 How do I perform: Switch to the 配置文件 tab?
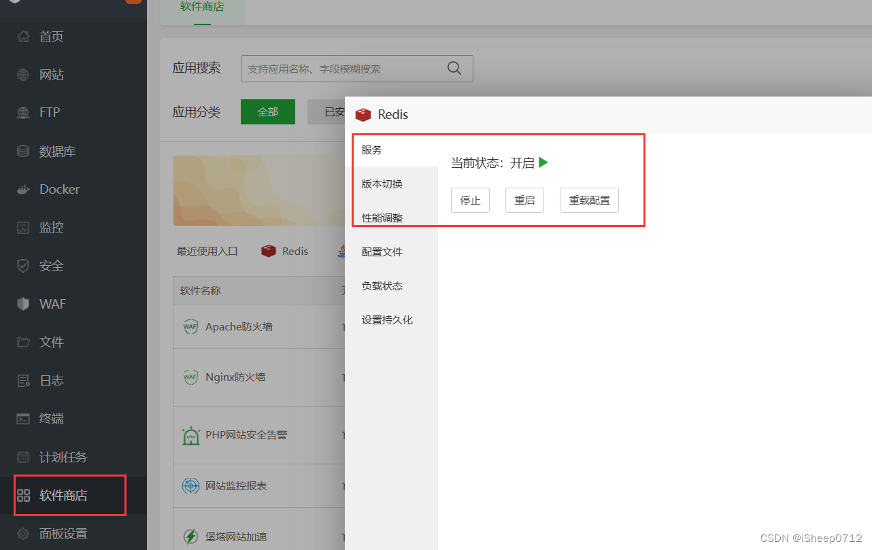tap(391, 252)
